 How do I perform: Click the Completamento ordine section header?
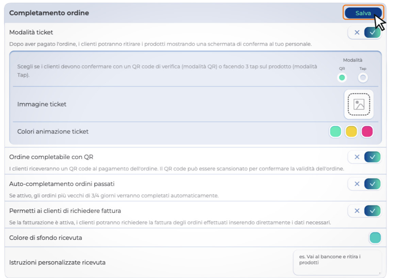tap(49, 13)
